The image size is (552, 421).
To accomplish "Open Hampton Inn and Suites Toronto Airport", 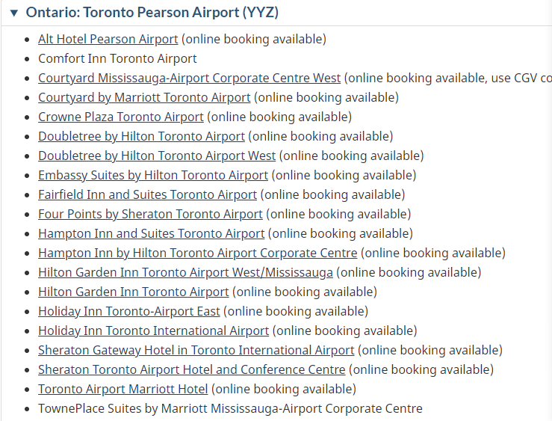I will 152,233.
